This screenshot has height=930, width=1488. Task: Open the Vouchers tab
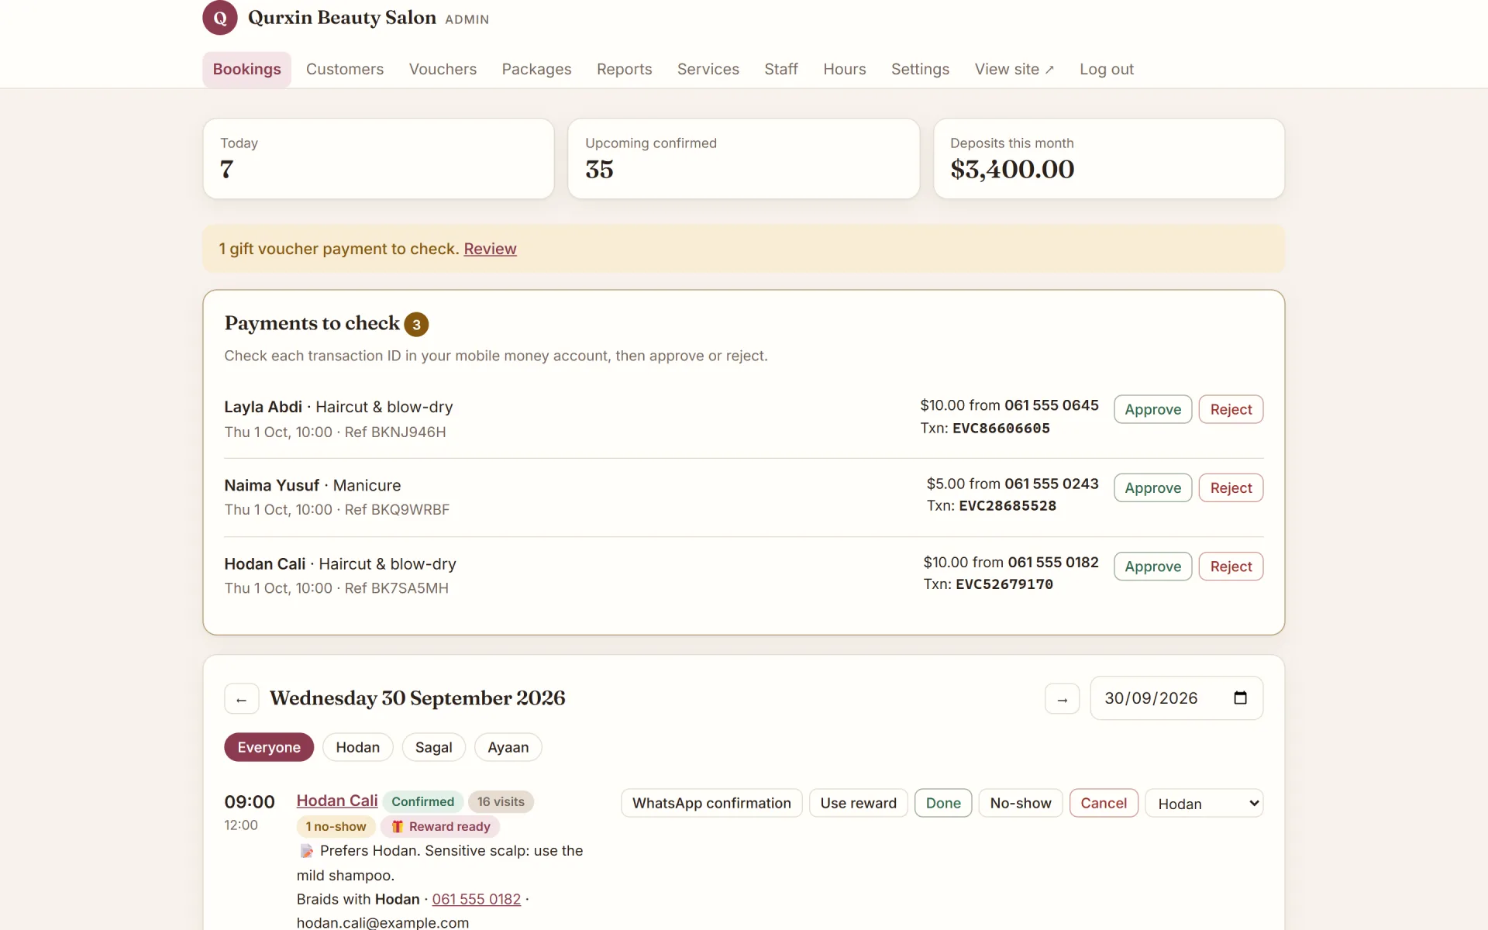tap(443, 69)
